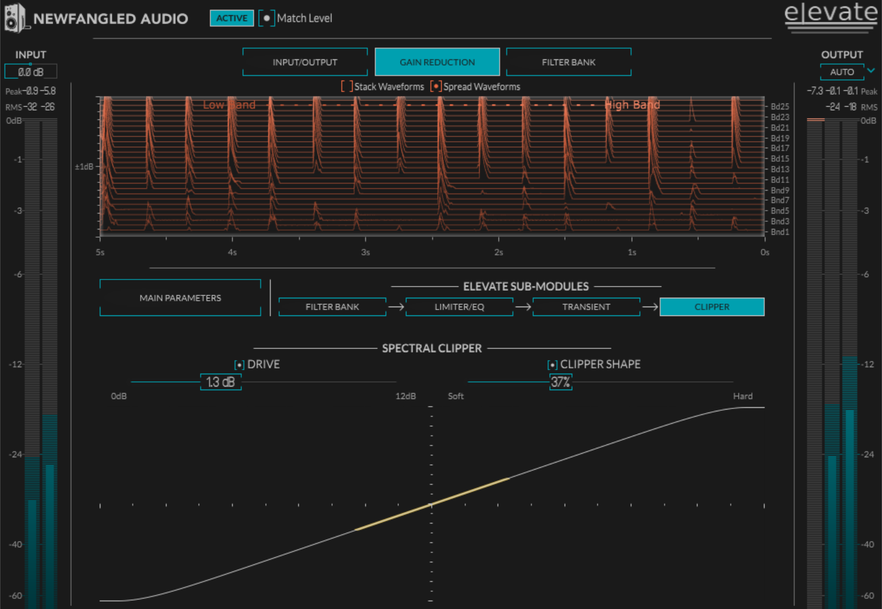Click the 1s marker on time axis
The height and width of the screenshot is (609, 882).
click(x=632, y=252)
